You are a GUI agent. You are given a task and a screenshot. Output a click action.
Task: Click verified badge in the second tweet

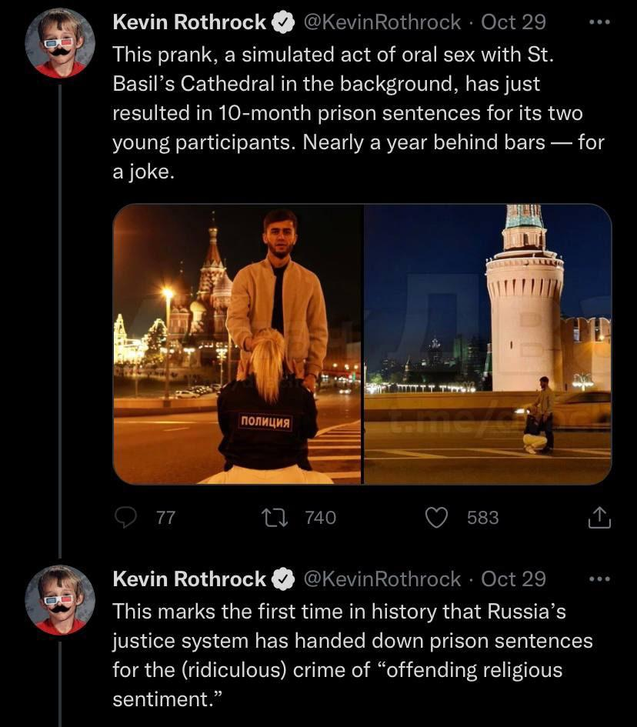click(284, 579)
